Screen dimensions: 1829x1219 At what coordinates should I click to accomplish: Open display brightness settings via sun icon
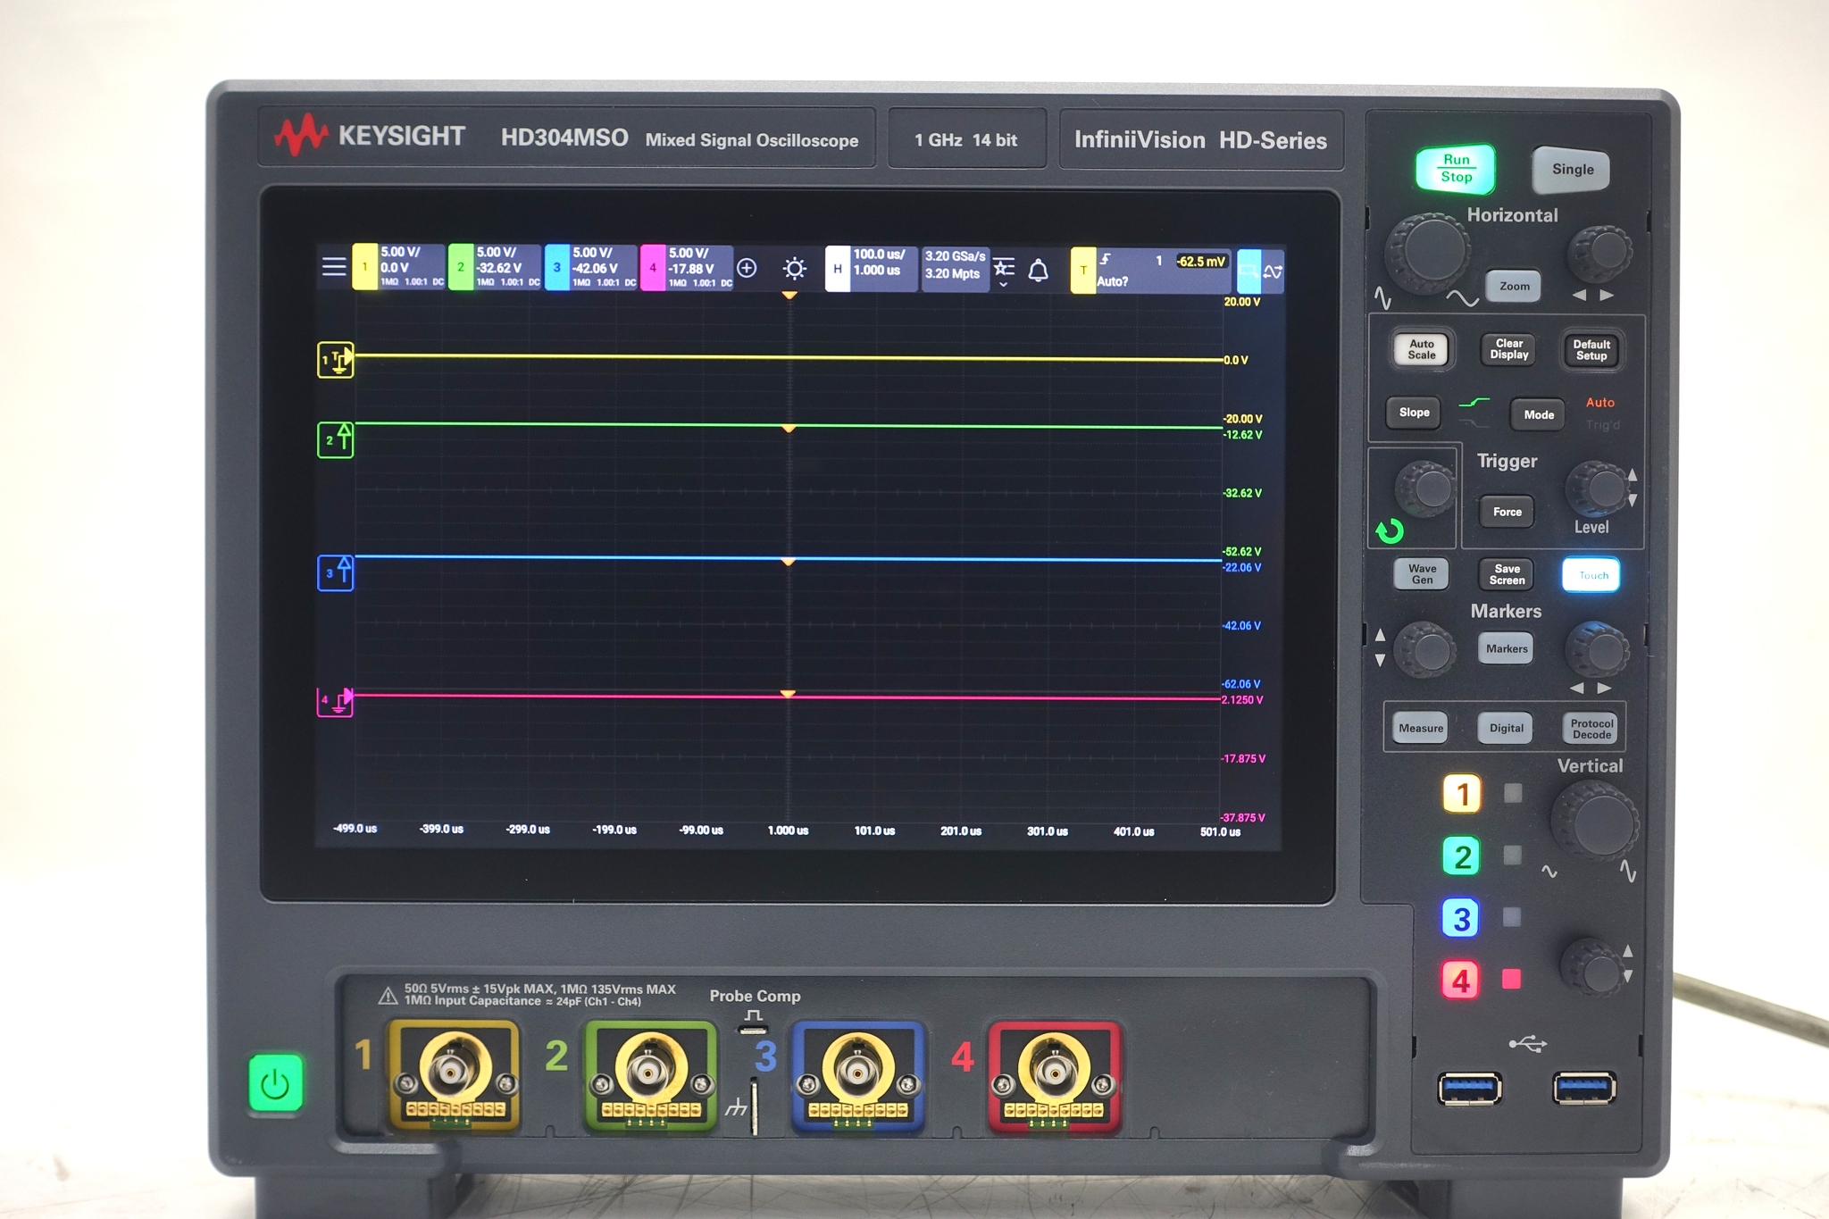point(795,270)
